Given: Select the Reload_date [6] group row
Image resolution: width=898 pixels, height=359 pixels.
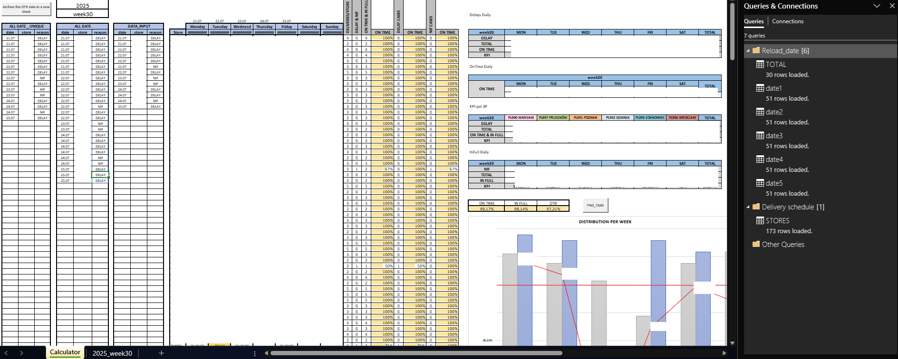Looking at the screenshot, I should coord(820,51).
